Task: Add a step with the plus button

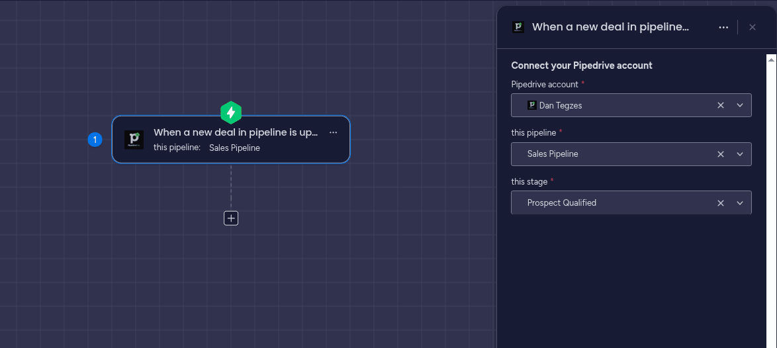Action: coord(231,218)
